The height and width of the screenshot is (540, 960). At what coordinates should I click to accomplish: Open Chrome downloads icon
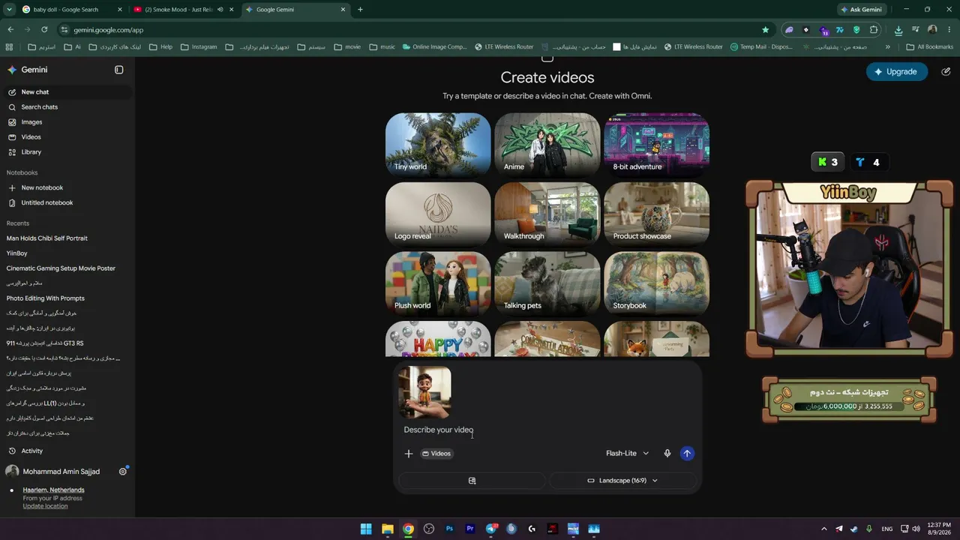click(898, 30)
